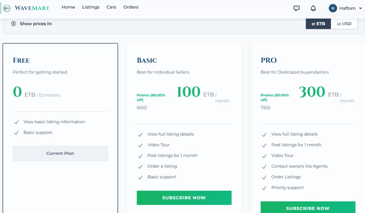Subscribe to the Pro plan

pos(308,207)
